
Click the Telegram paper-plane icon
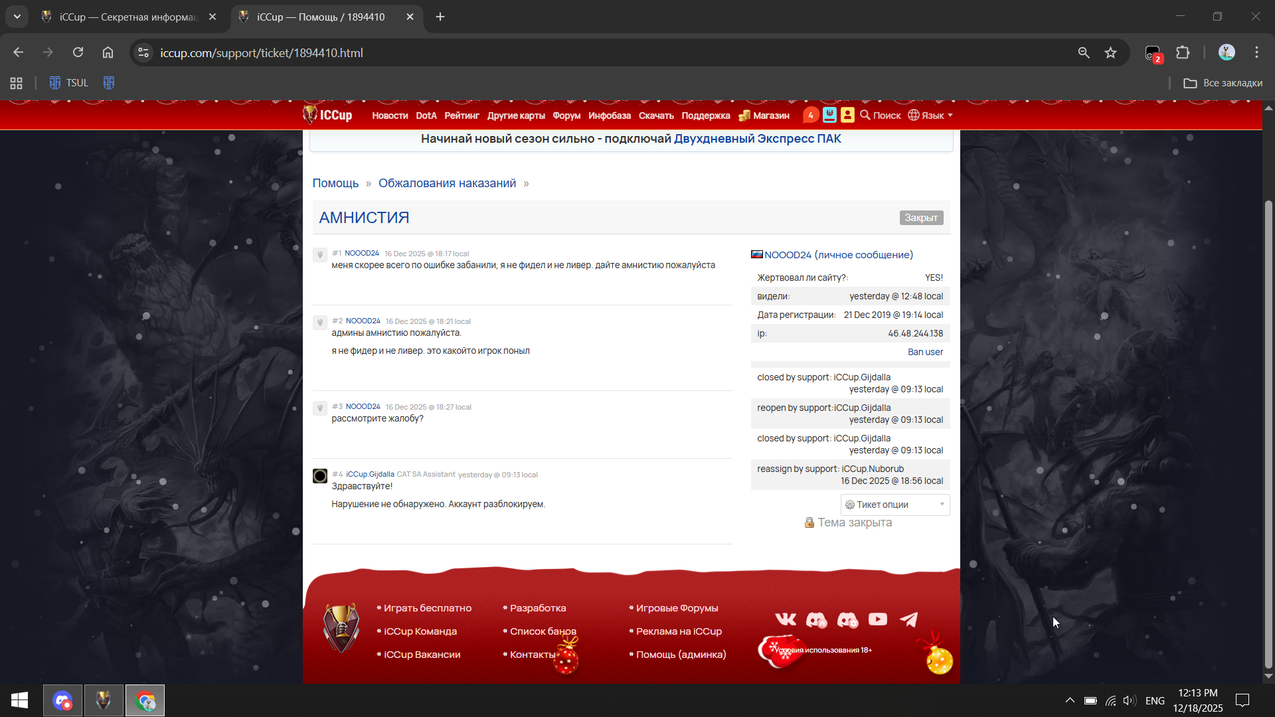pyautogui.click(x=908, y=619)
